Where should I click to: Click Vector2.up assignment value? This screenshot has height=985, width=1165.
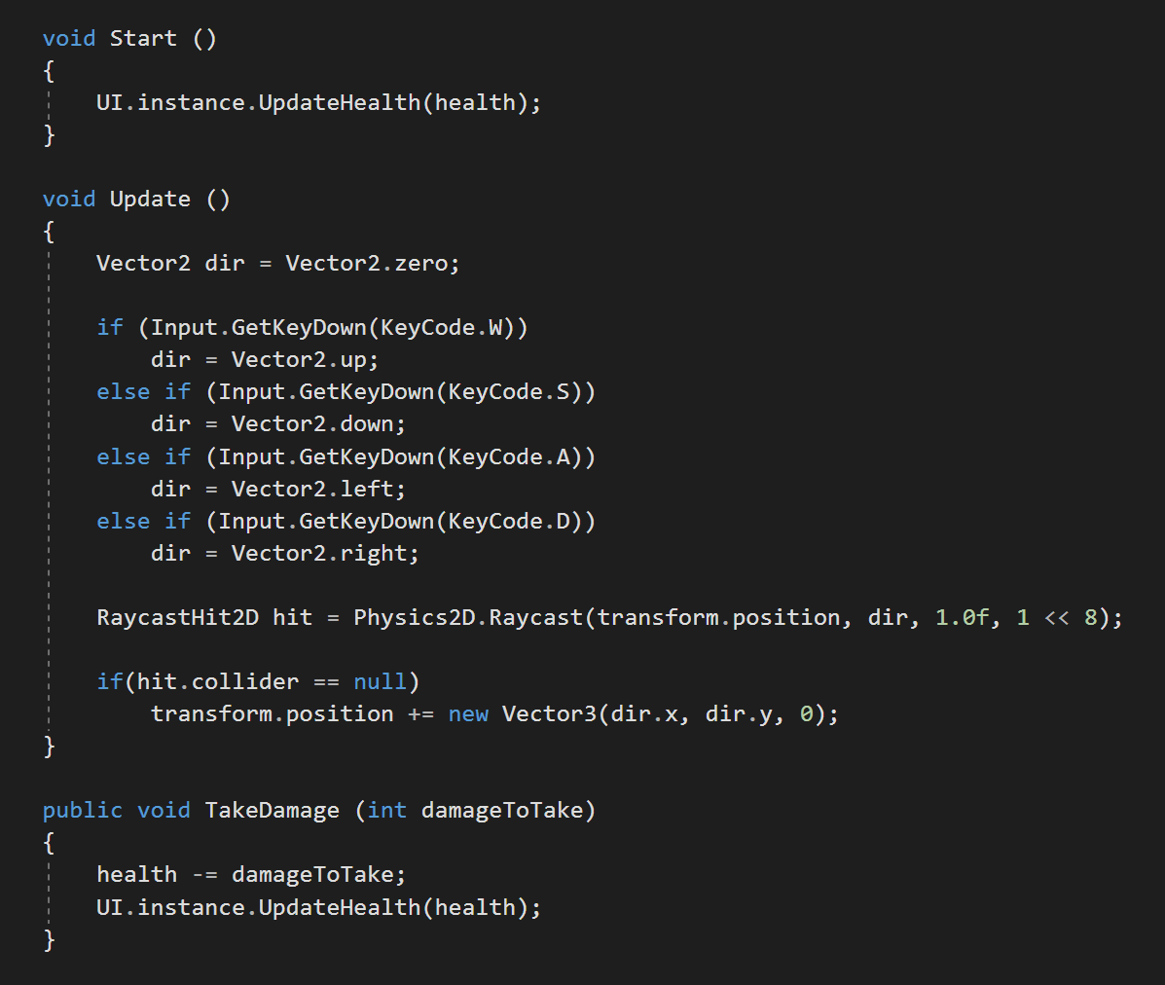[x=300, y=360]
